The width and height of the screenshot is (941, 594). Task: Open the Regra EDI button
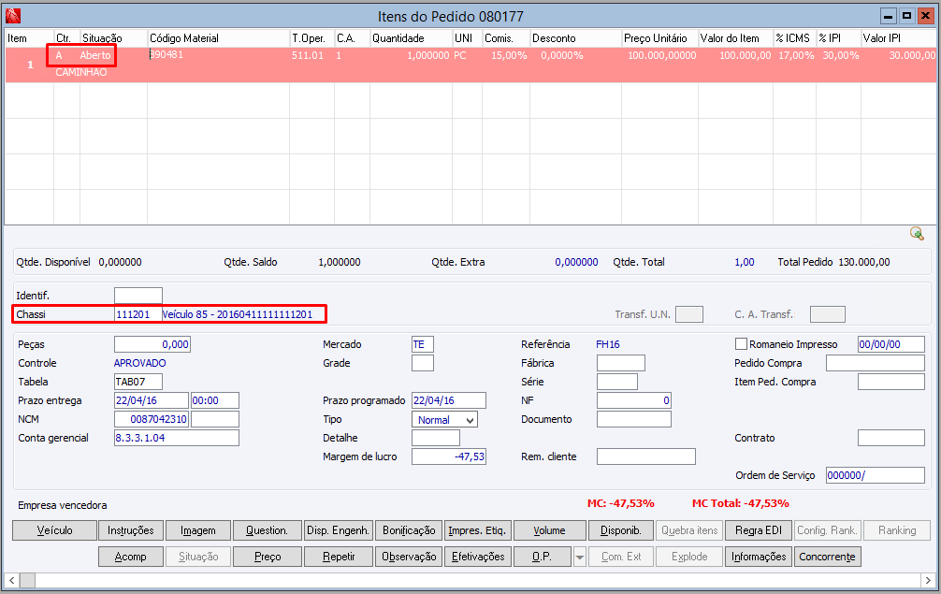[x=759, y=530]
